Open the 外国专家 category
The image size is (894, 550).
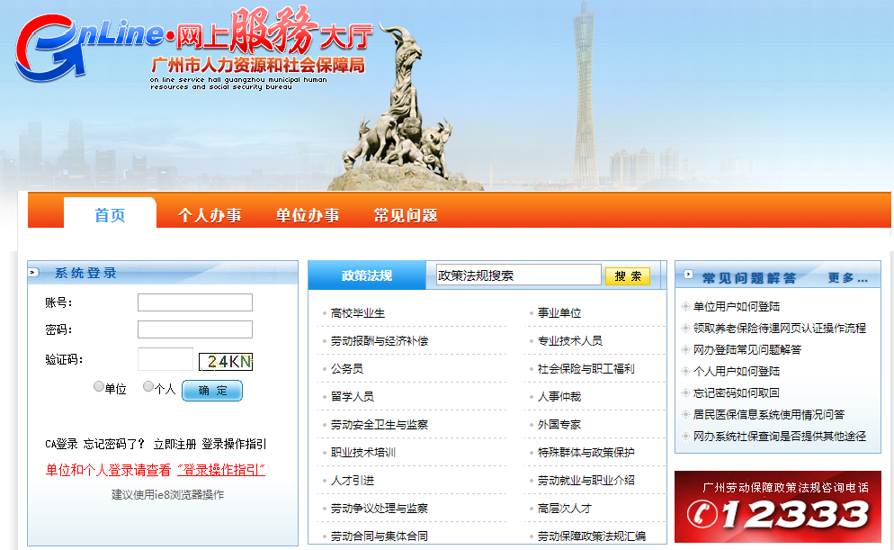click(x=559, y=425)
